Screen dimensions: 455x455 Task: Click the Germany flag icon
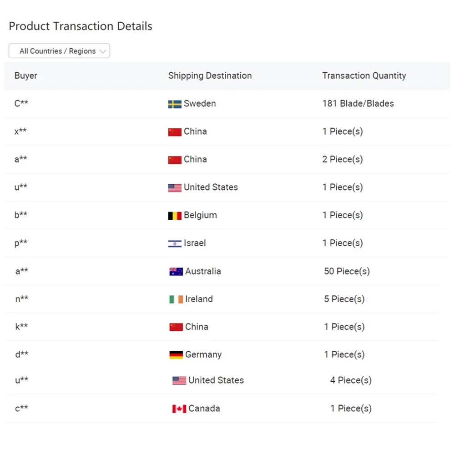click(176, 355)
